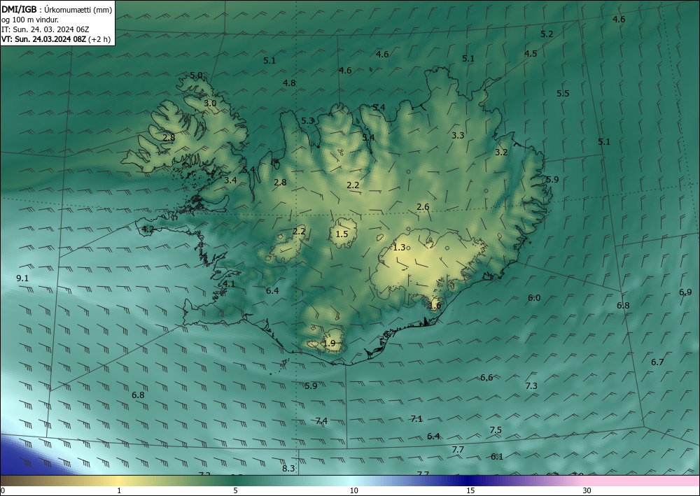This screenshot has height=496, width=700.
Task: Click the 4.8 value off the north coast
Action: click(x=289, y=83)
